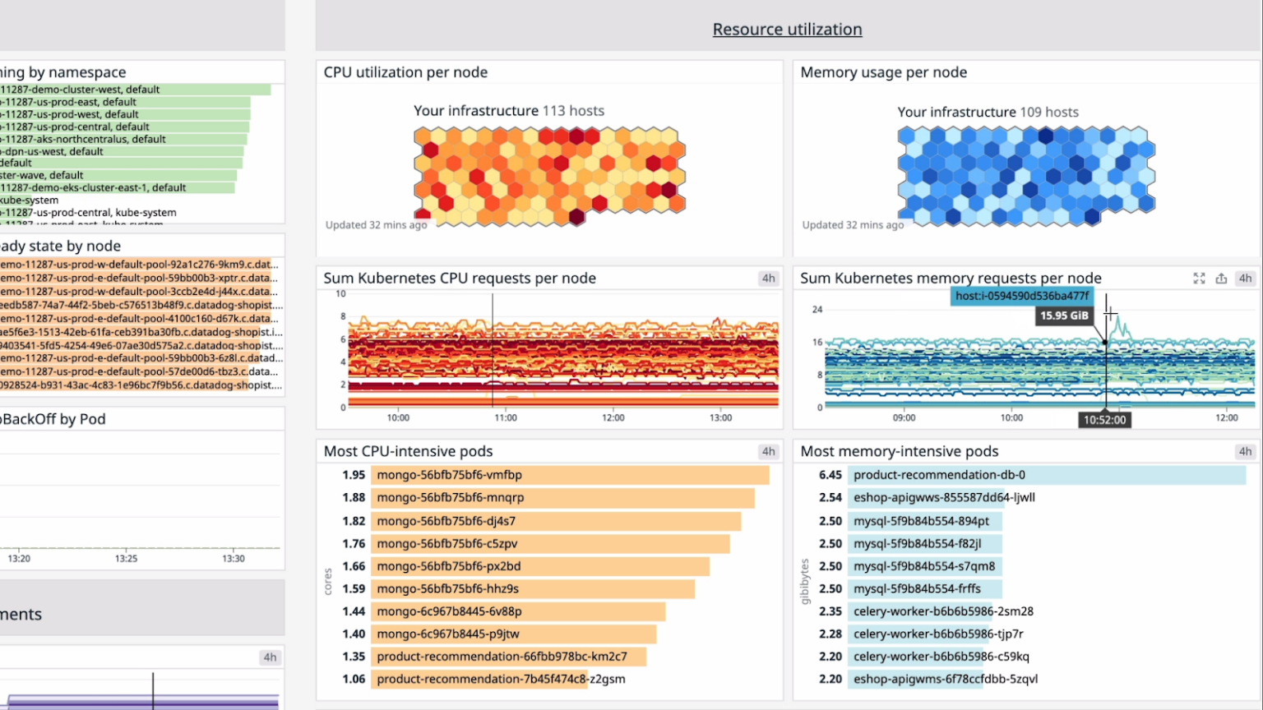1263x710 pixels.
Task: Export the Sum Kubernetes memory requests graph
Action: tap(1222, 278)
